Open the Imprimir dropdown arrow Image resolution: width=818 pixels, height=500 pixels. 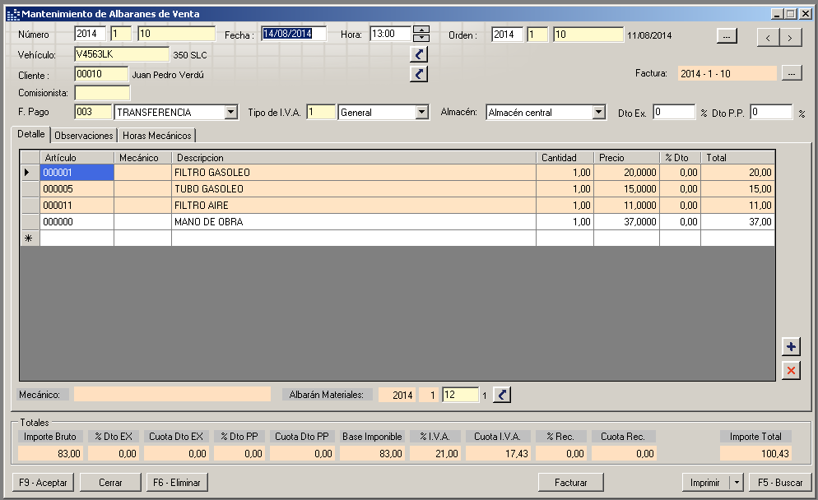coord(736,482)
